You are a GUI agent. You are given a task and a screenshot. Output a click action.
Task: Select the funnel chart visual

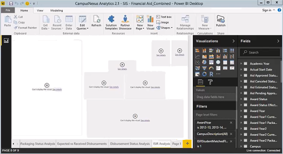click(204, 68)
